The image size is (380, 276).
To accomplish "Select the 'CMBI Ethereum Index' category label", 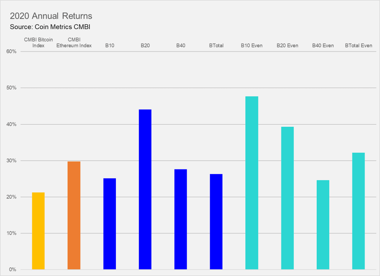I will pyautogui.click(x=74, y=43).
